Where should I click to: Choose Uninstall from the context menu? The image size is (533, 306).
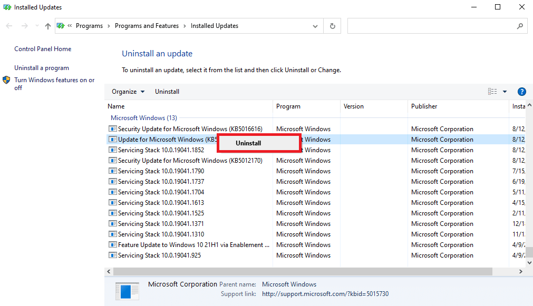(248, 143)
